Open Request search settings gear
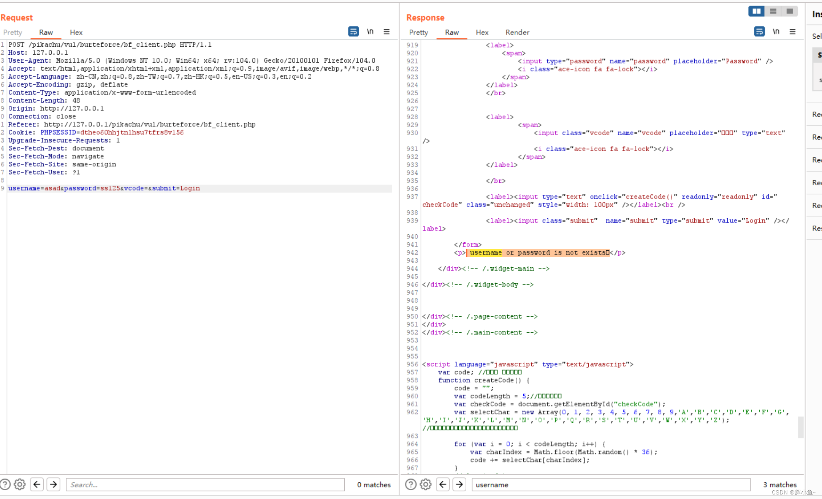The height and width of the screenshot is (499, 822). [20, 484]
